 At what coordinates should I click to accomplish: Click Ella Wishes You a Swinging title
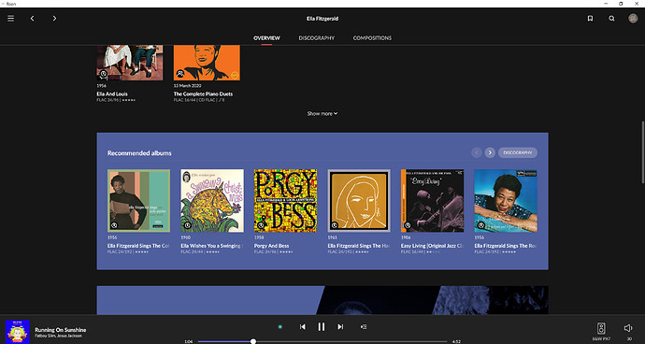point(211,246)
